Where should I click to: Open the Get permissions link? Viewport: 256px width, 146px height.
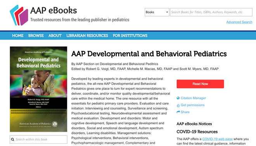pyautogui.click(x=193, y=105)
